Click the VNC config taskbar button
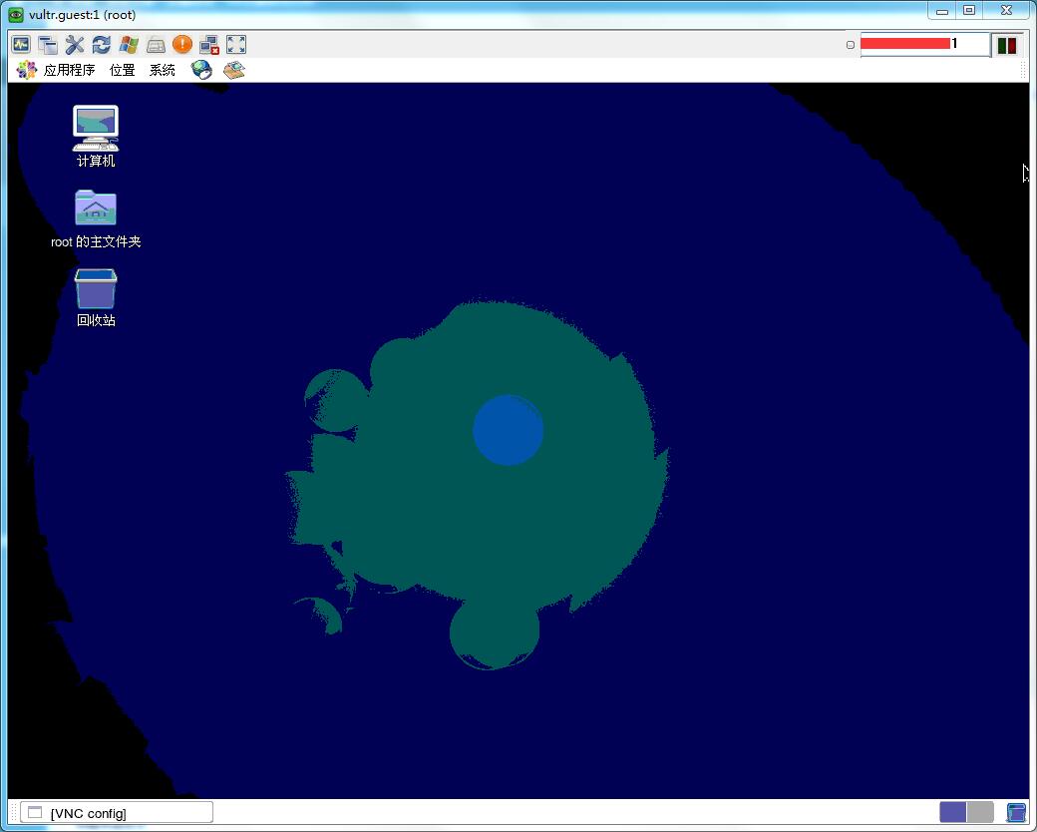Viewport: 1037px width, 832px height. (x=117, y=813)
